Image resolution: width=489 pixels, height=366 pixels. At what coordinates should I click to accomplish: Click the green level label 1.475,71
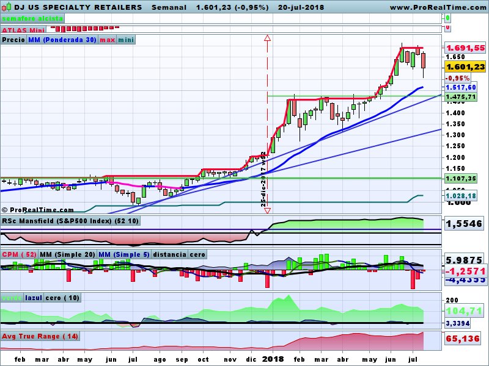(461, 97)
